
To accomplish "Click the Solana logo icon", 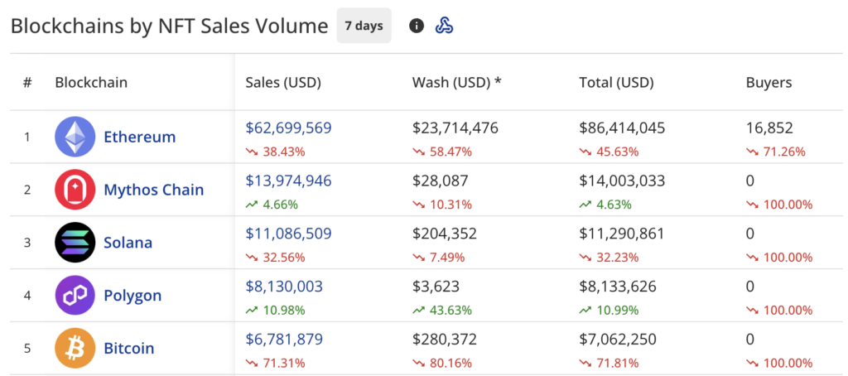I will click(75, 243).
